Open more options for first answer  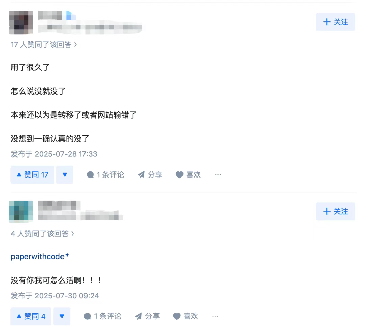coord(218,175)
